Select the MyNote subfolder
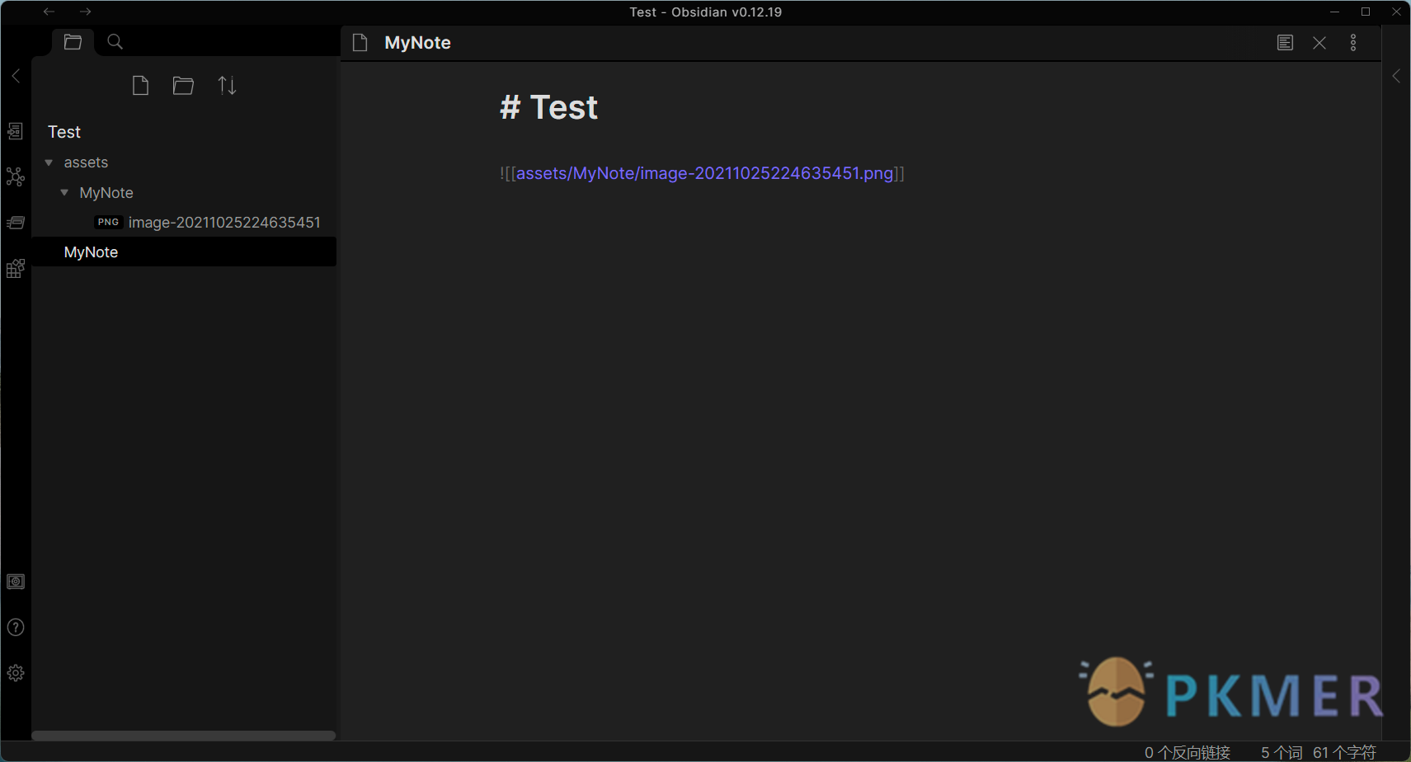1411x762 pixels. [106, 193]
